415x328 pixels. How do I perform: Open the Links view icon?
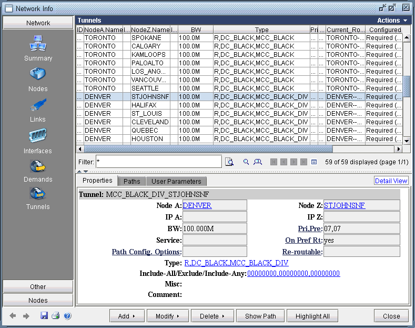point(38,105)
